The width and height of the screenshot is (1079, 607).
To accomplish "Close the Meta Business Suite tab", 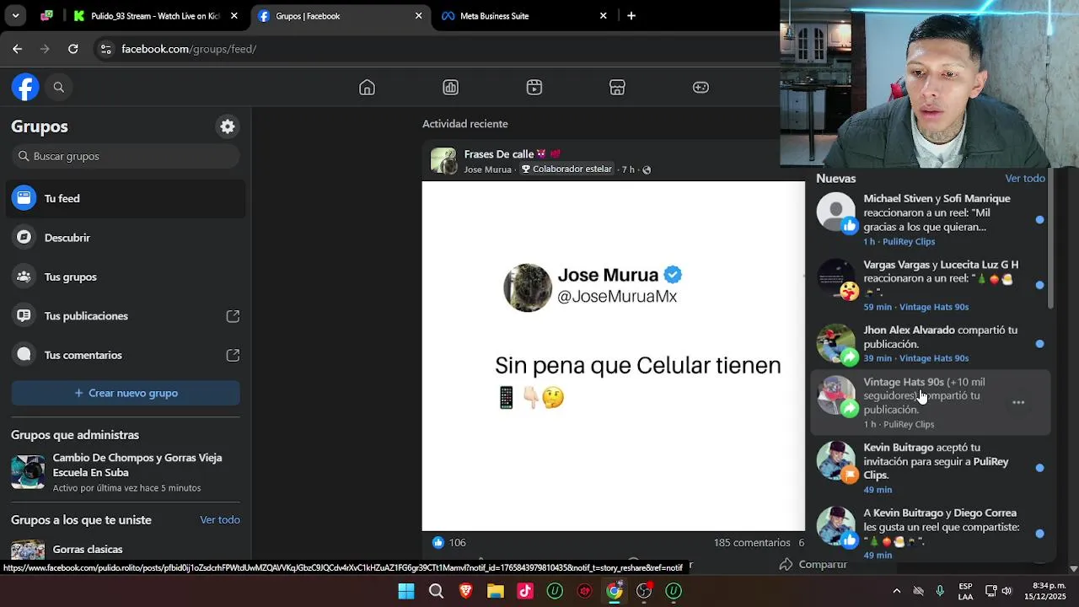I will pos(603,16).
